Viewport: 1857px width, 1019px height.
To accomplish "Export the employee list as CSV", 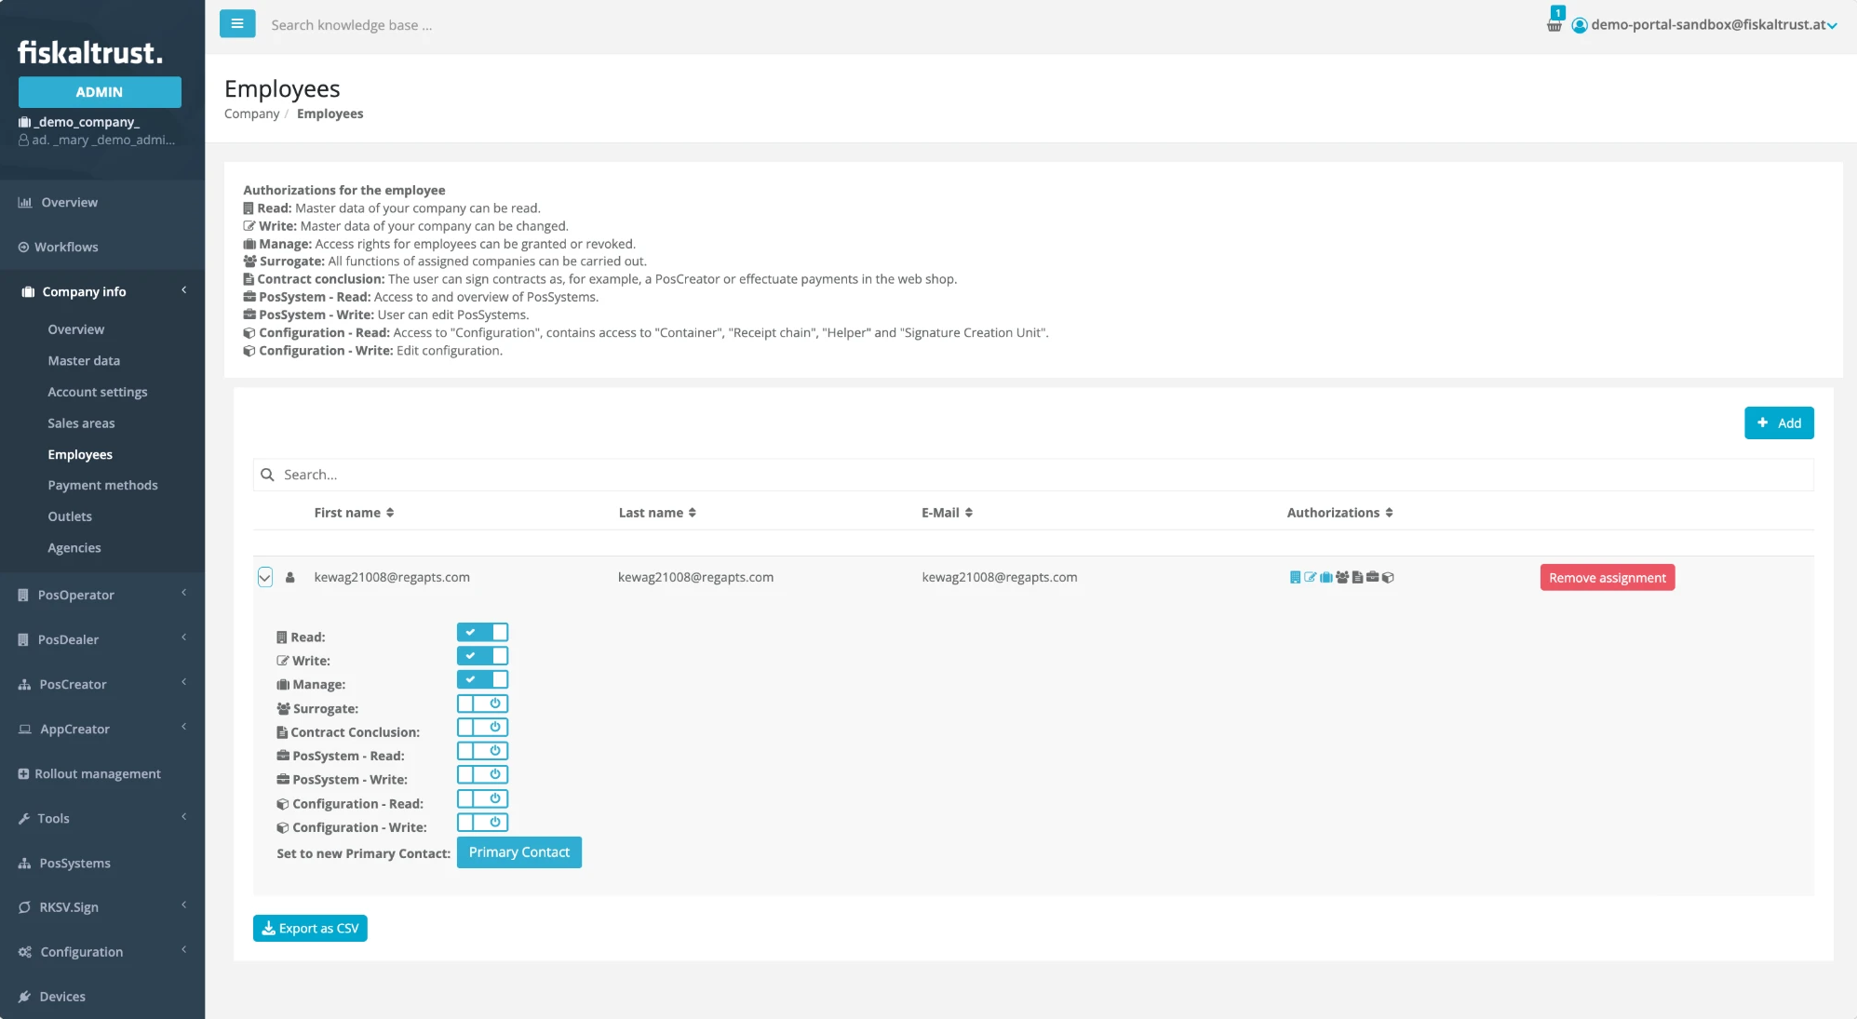I will [x=310, y=929].
